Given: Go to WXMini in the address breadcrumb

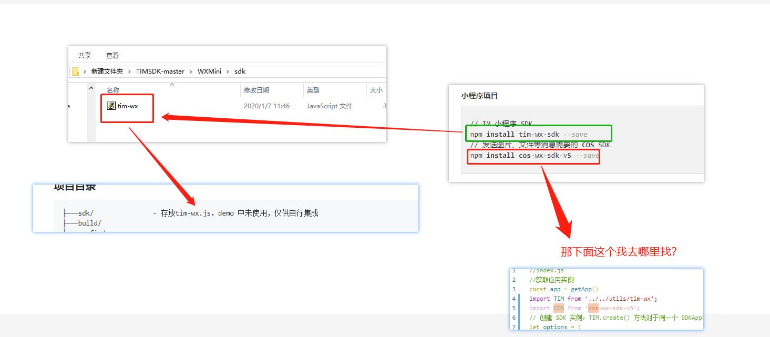Looking at the screenshot, I should tap(209, 72).
